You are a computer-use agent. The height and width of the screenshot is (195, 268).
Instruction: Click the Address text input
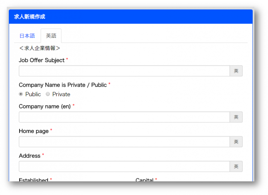click(x=124, y=166)
